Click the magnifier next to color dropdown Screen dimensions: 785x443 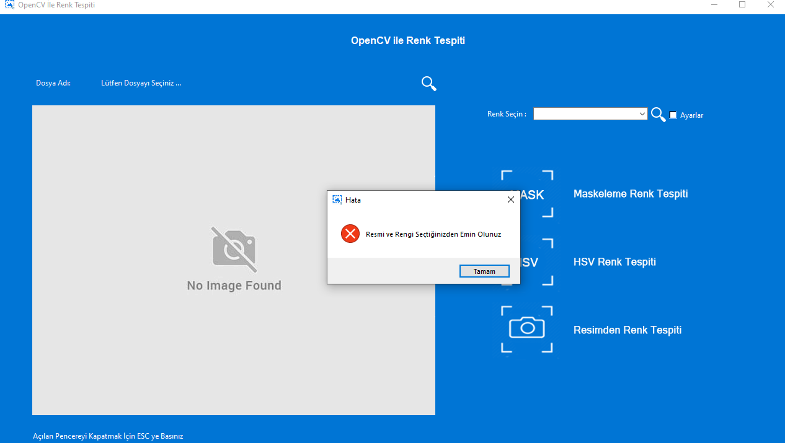(x=658, y=115)
